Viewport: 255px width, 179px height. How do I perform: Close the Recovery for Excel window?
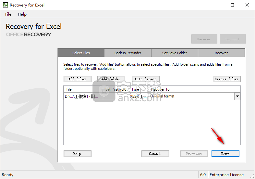coord(247,5)
